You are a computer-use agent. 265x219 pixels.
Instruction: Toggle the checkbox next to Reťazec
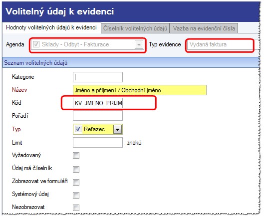click(x=78, y=129)
